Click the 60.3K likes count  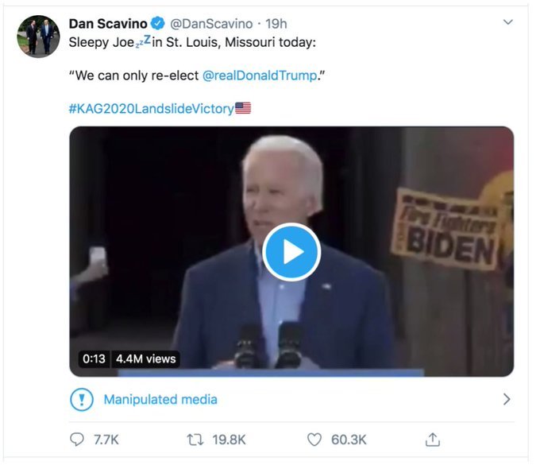[x=349, y=440]
